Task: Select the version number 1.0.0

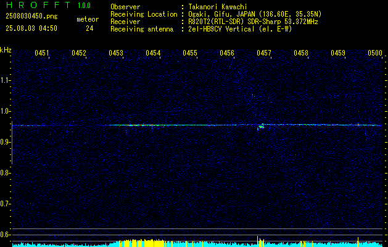Action: coord(84,6)
